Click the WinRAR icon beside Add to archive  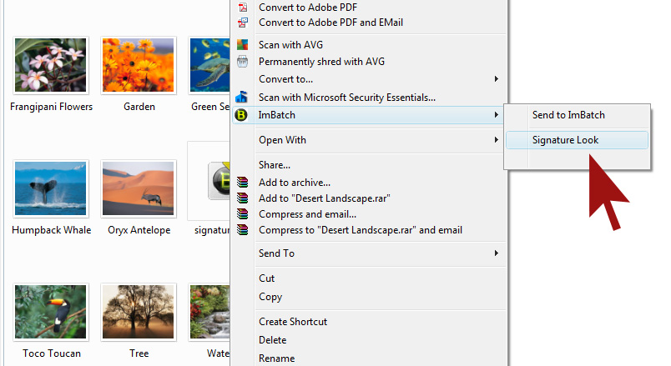[243, 183]
